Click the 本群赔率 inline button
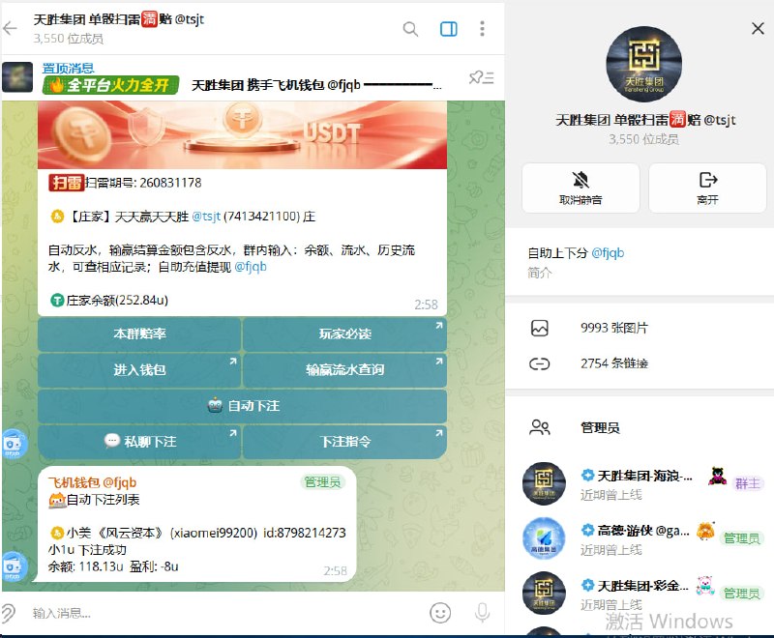 tap(139, 333)
